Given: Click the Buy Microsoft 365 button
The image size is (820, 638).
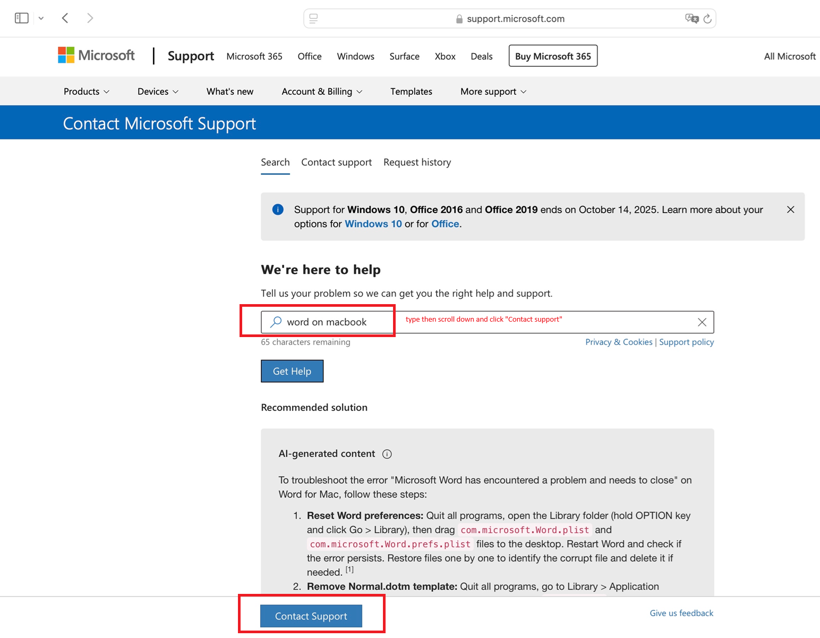Looking at the screenshot, I should (x=553, y=56).
